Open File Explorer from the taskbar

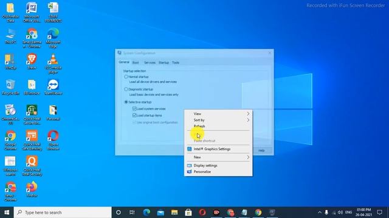(174, 213)
